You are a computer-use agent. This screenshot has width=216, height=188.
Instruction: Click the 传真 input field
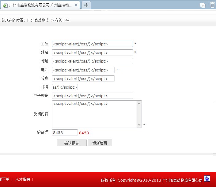click(83, 79)
